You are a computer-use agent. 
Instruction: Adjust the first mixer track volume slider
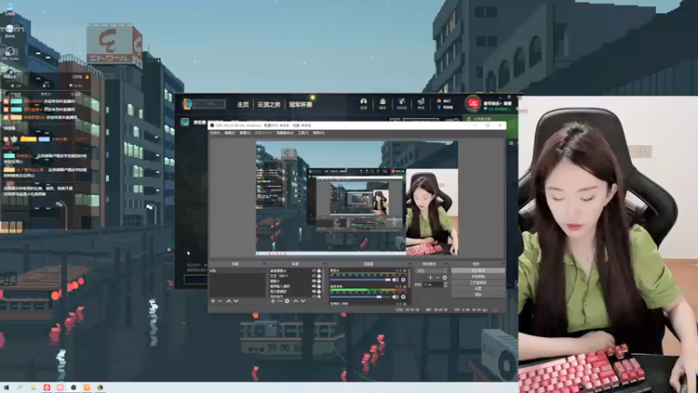tap(360, 279)
